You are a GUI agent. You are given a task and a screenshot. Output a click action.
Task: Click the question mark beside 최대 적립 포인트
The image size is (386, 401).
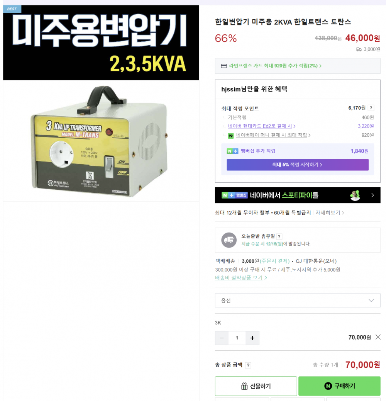(x=371, y=108)
